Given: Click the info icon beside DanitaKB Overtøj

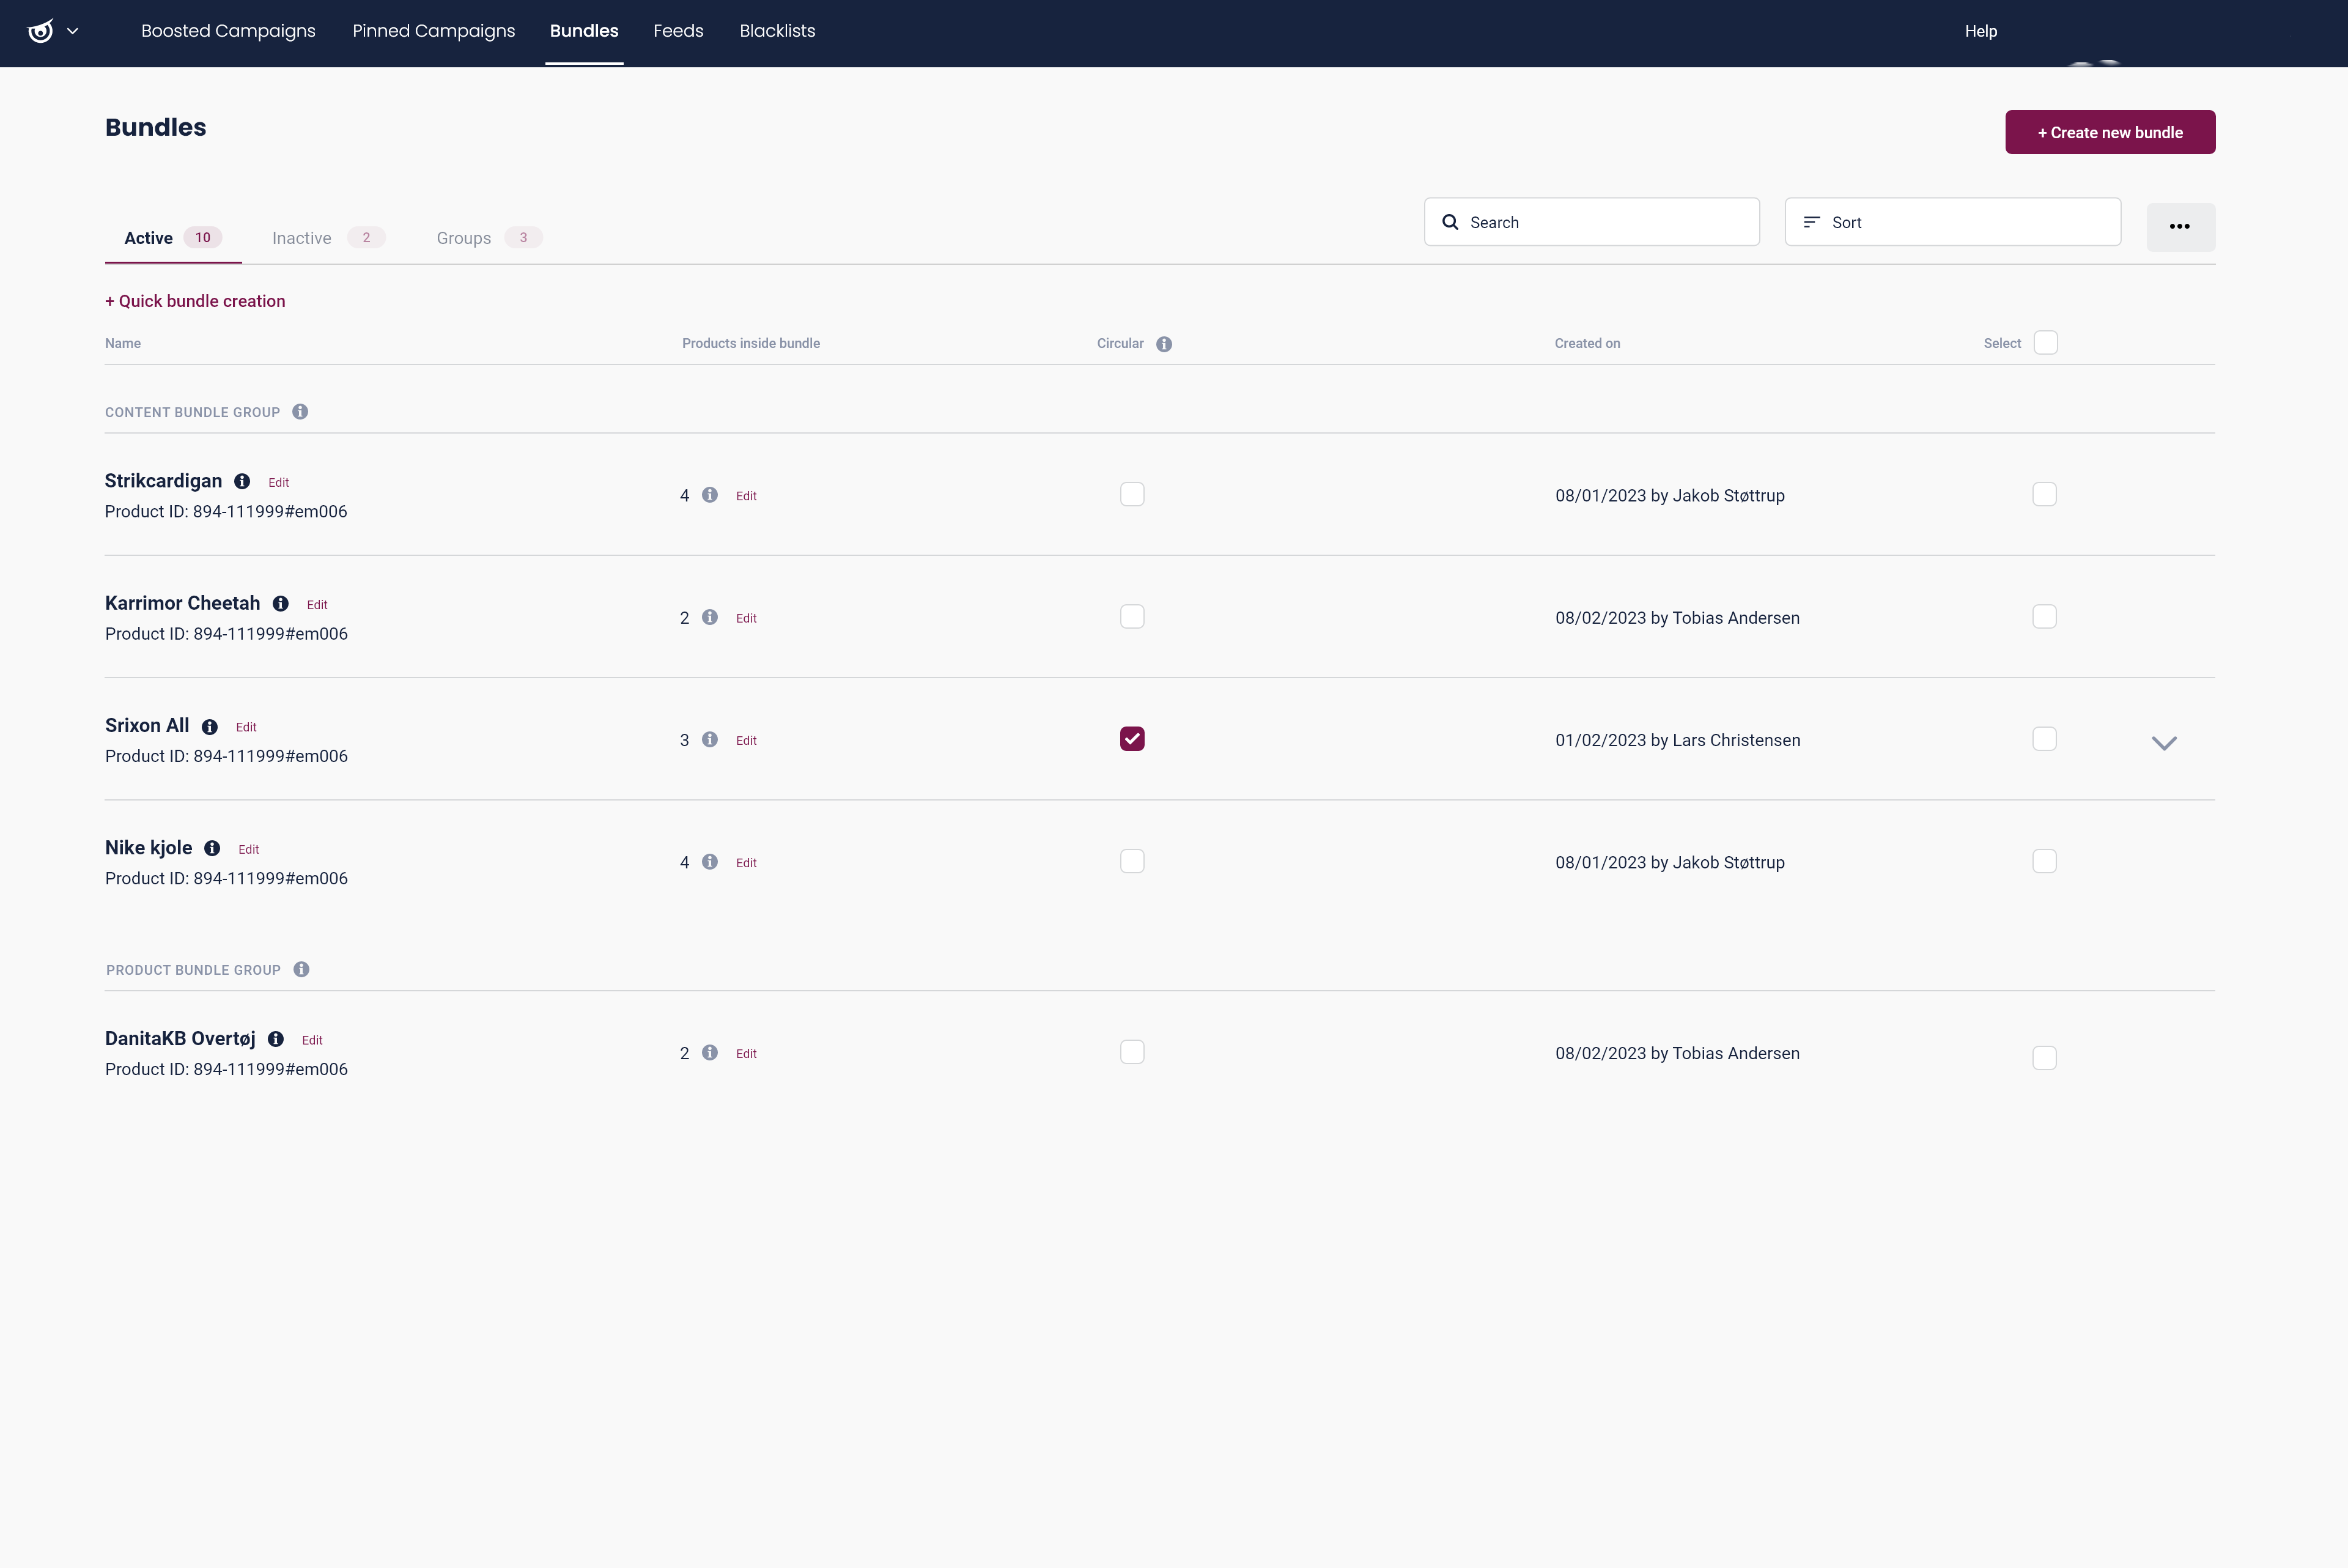Looking at the screenshot, I should (x=275, y=1039).
